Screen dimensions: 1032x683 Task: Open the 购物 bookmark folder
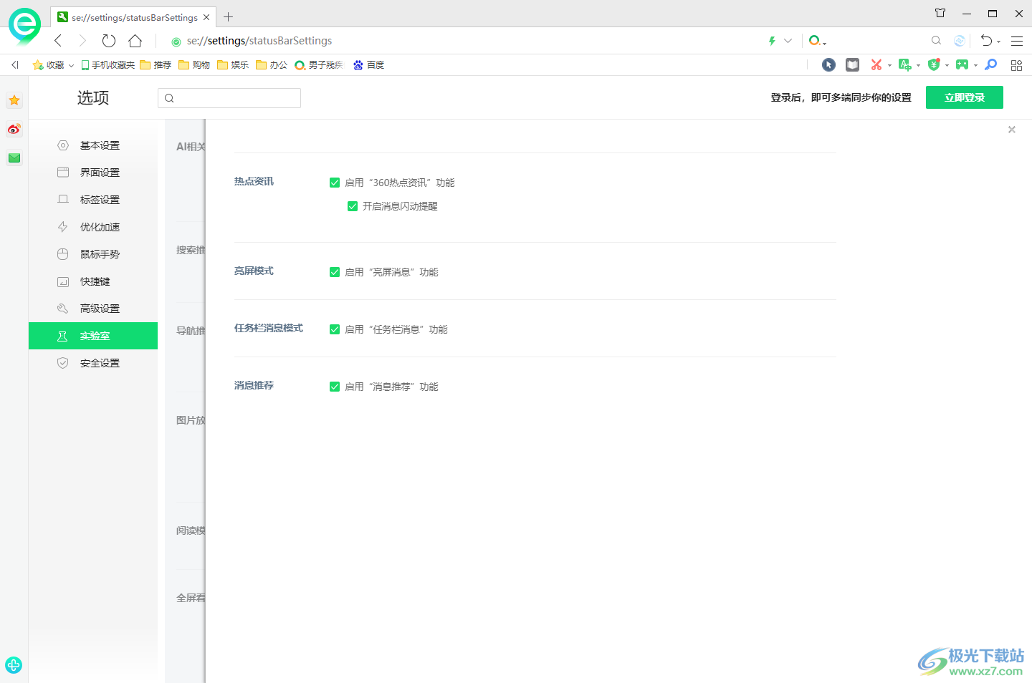coord(194,65)
